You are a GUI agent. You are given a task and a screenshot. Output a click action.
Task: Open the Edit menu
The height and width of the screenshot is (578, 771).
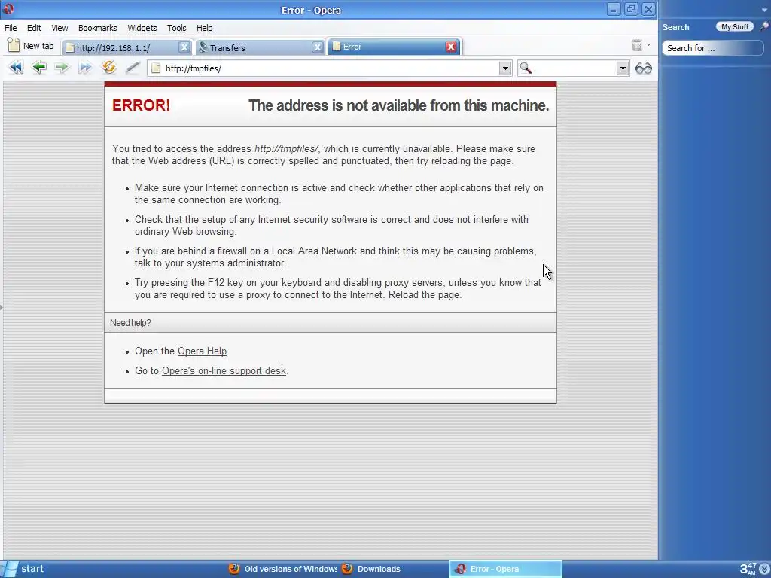click(x=34, y=28)
